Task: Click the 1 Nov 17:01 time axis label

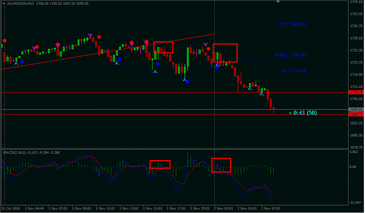Action: tap(176, 208)
